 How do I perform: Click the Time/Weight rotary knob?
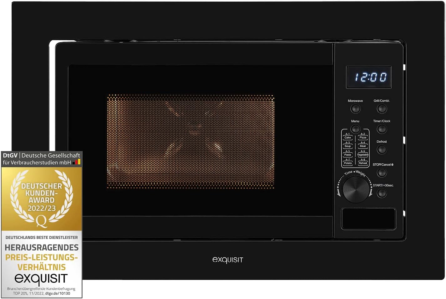pos(355,189)
